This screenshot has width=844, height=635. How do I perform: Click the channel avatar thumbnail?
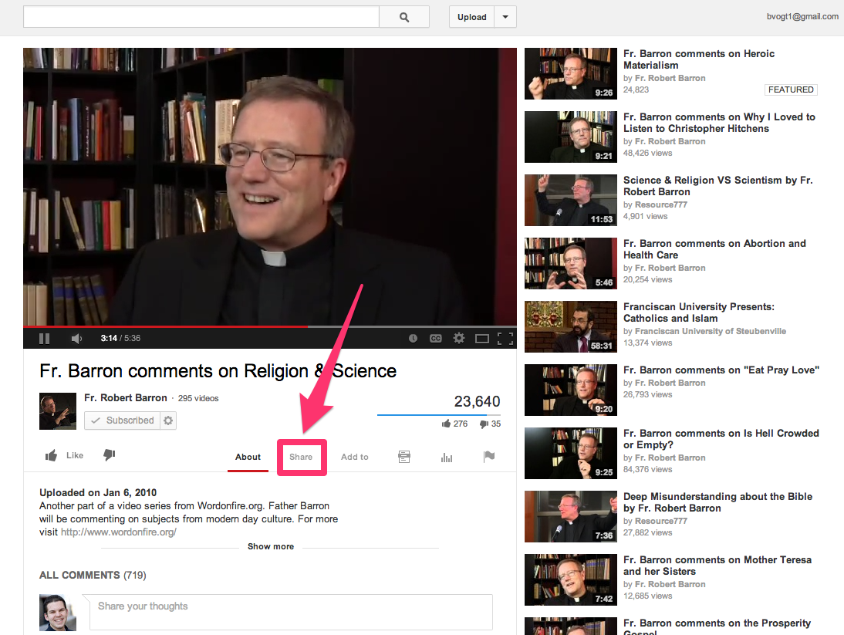pos(58,411)
